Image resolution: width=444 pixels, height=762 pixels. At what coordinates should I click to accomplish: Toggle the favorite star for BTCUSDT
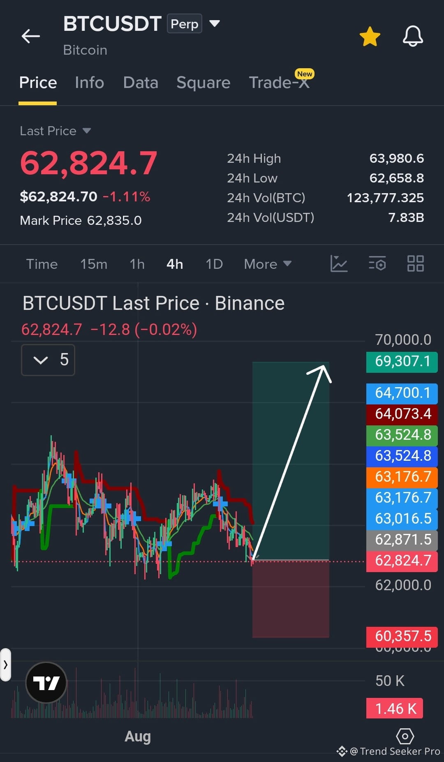pos(370,36)
